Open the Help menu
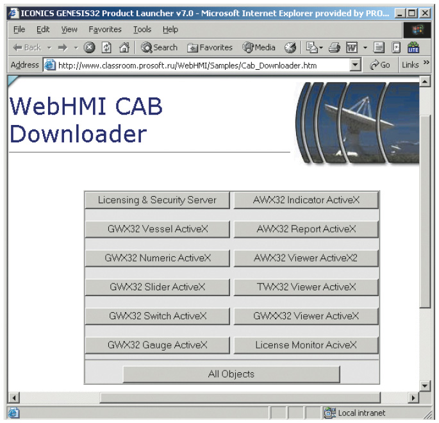 pos(170,29)
